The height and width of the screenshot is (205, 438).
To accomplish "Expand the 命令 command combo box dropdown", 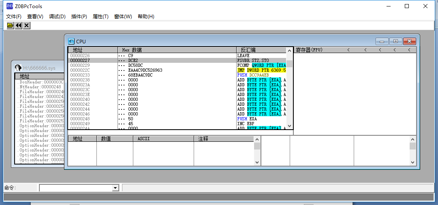I will pos(115,188).
